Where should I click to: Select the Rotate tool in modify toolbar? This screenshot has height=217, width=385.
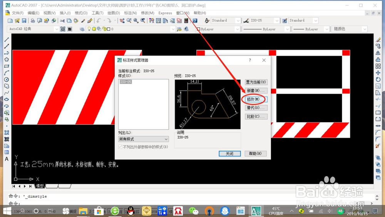(378, 79)
